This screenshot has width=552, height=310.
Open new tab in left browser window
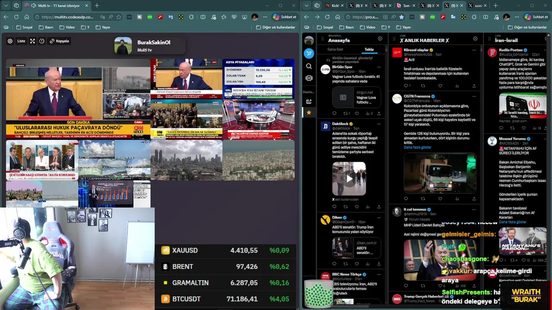coord(97,6)
